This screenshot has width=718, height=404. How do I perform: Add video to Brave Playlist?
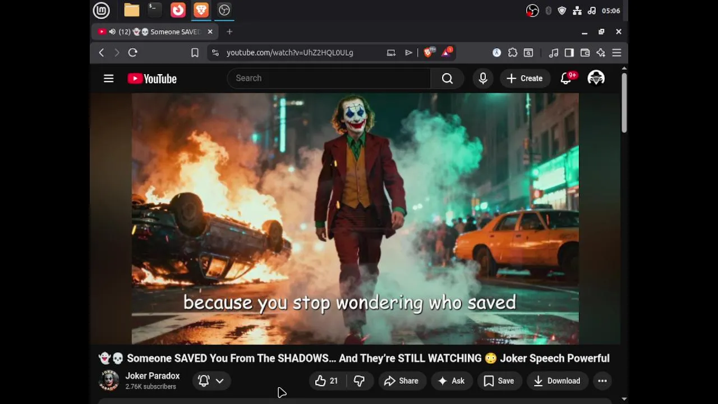point(408,53)
